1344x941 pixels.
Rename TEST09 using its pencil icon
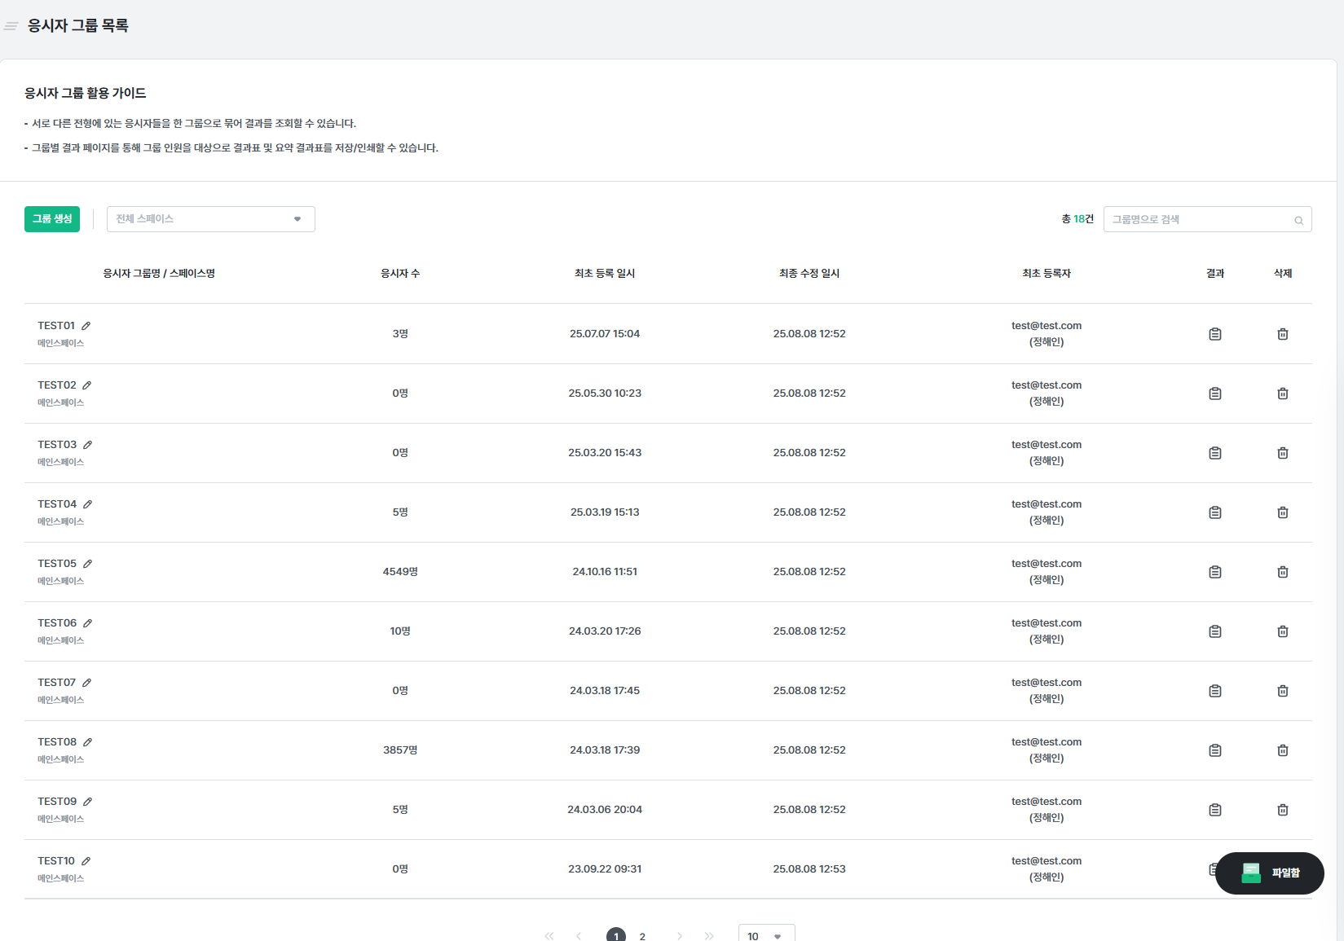point(87,802)
